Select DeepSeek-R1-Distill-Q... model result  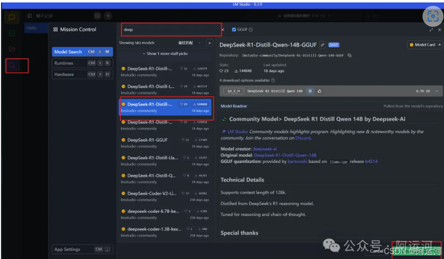click(x=165, y=179)
